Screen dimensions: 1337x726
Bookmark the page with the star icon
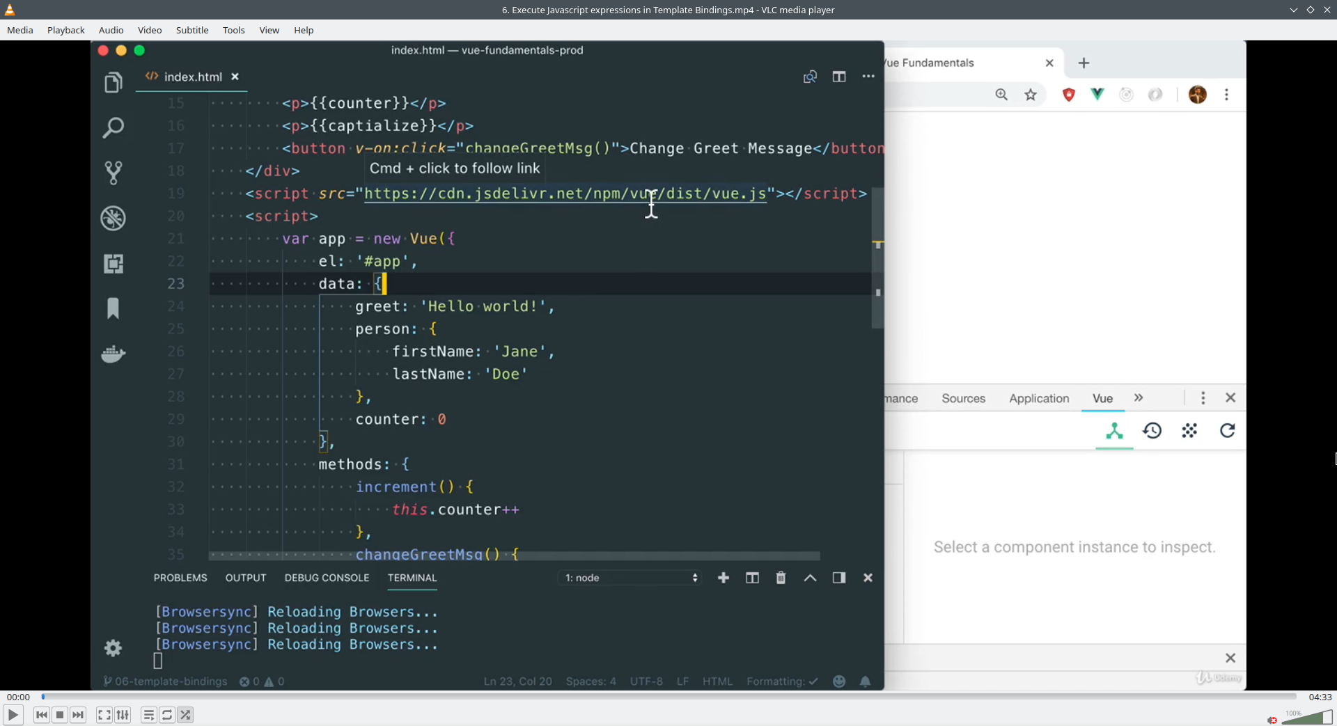(x=1031, y=95)
